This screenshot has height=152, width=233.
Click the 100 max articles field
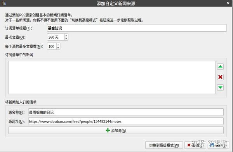click(x=52, y=46)
